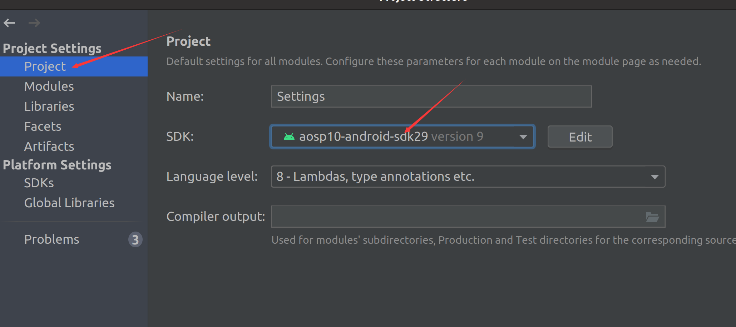736x327 pixels.
Task: Select Artifacts in the sidebar
Action: tap(49, 147)
